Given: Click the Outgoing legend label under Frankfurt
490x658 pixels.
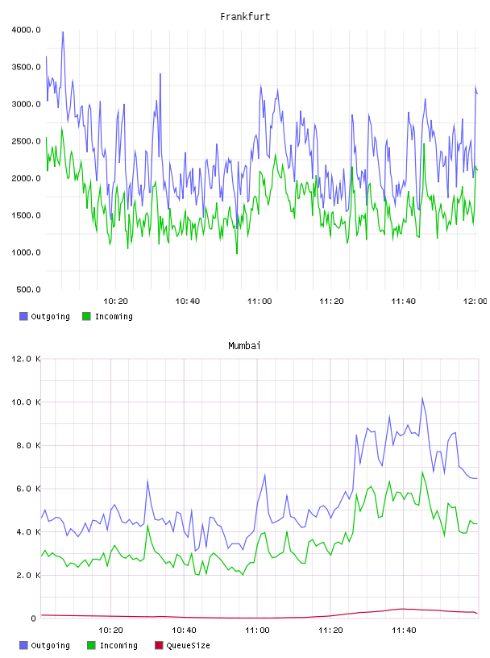Looking at the screenshot, I should [x=50, y=316].
